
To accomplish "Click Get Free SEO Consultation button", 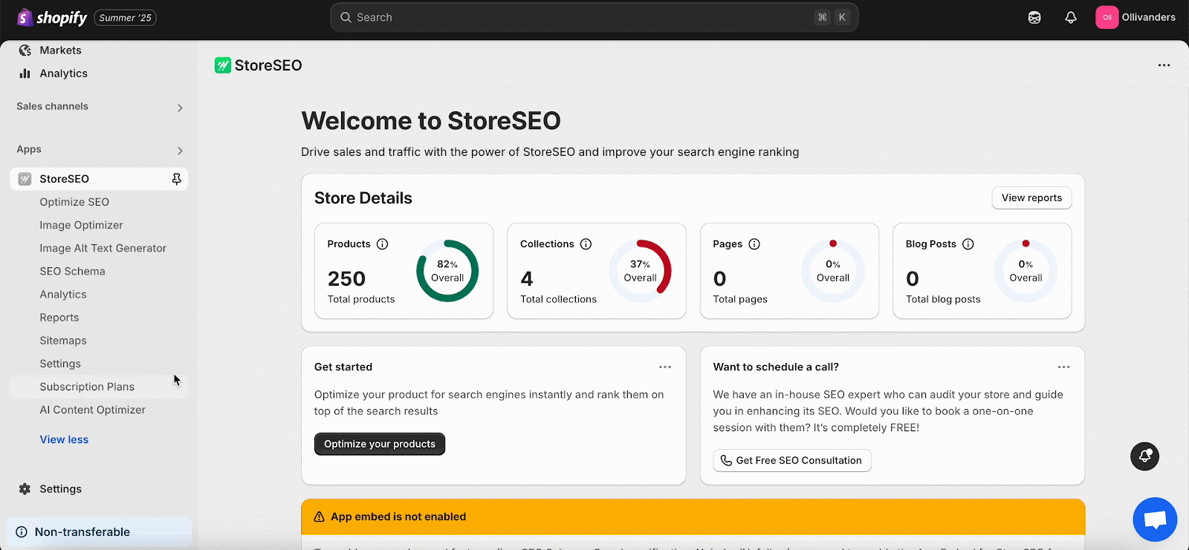I will (792, 460).
